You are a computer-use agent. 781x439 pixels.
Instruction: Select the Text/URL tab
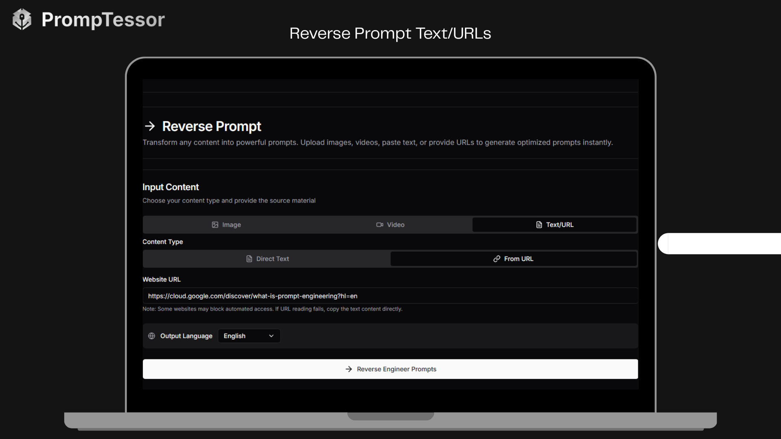tap(554, 224)
